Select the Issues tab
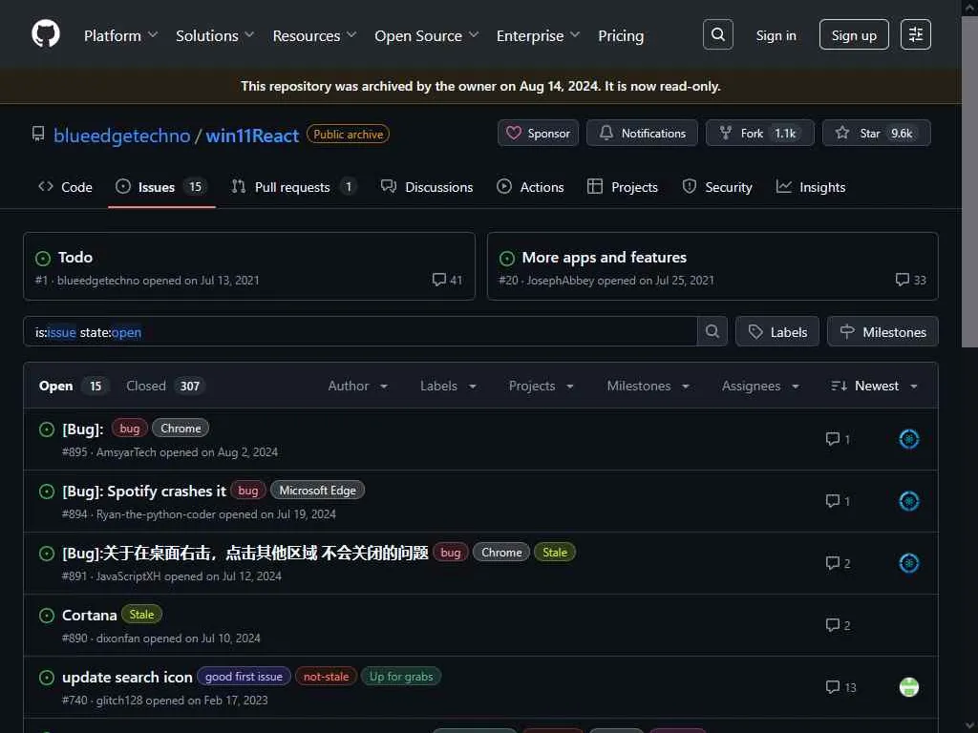 161,187
